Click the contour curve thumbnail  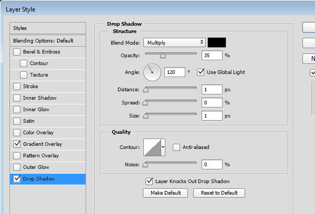(152, 147)
